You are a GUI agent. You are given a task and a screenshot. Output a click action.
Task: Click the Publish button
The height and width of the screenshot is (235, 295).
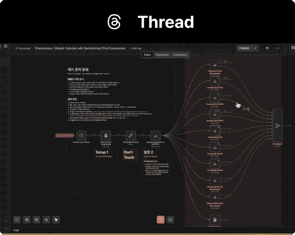(x=244, y=48)
